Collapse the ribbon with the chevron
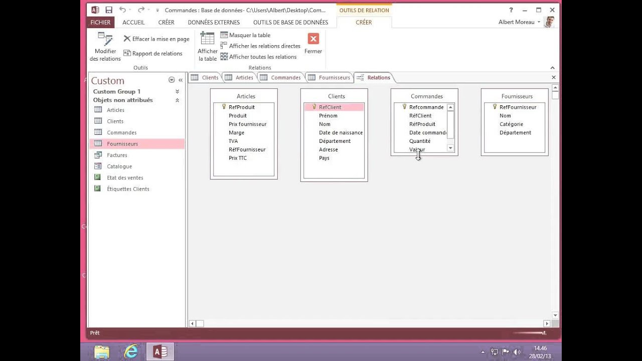Screen dimensions: 642x361 [x=552, y=68]
